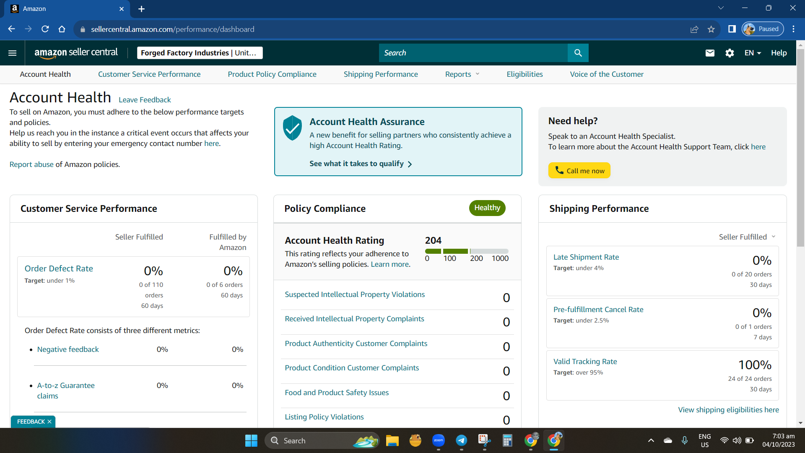The height and width of the screenshot is (453, 805).
Task: Click the Late Shipment Rate link
Action: (586, 257)
